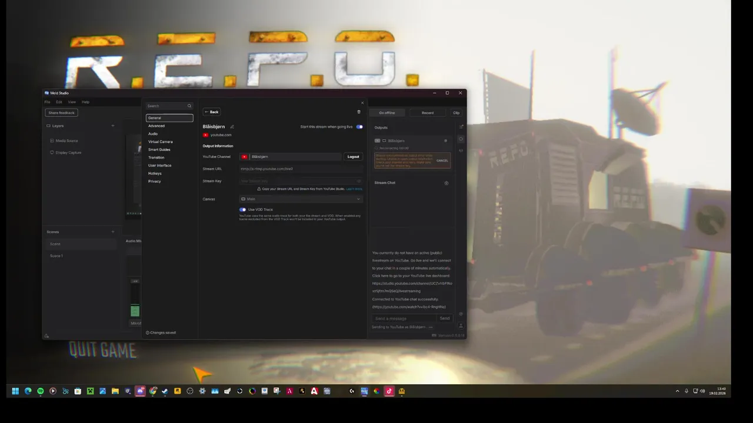753x423 pixels.
Task: Open the Windows Start menu
Action: coord(15,391)
